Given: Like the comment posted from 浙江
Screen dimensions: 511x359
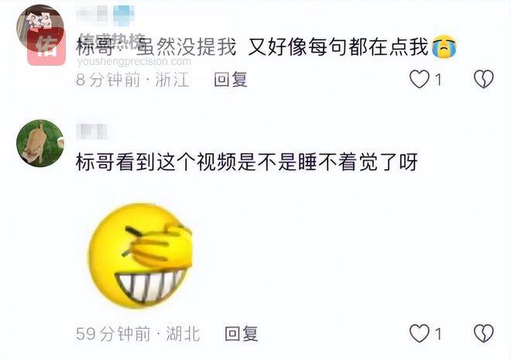Looking at the screenshot, I should pyautogui.click(x=419, y=80).
